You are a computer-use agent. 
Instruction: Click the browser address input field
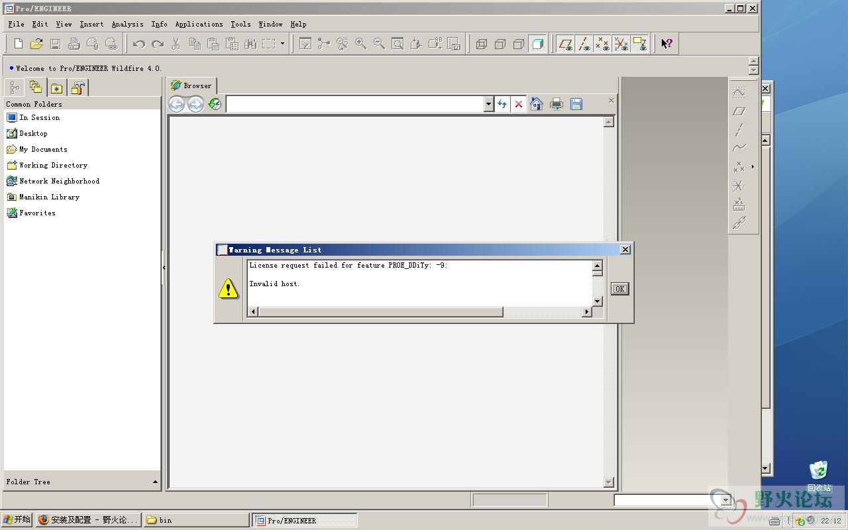pos(355,104)
